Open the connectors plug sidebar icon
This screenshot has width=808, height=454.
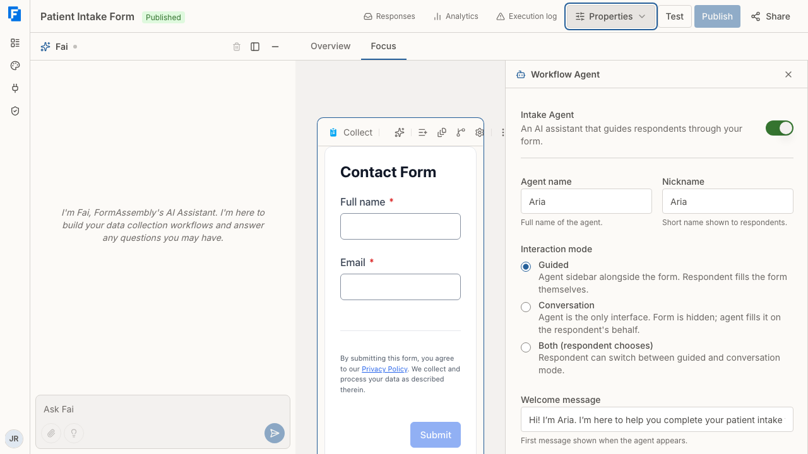(15, 88)
